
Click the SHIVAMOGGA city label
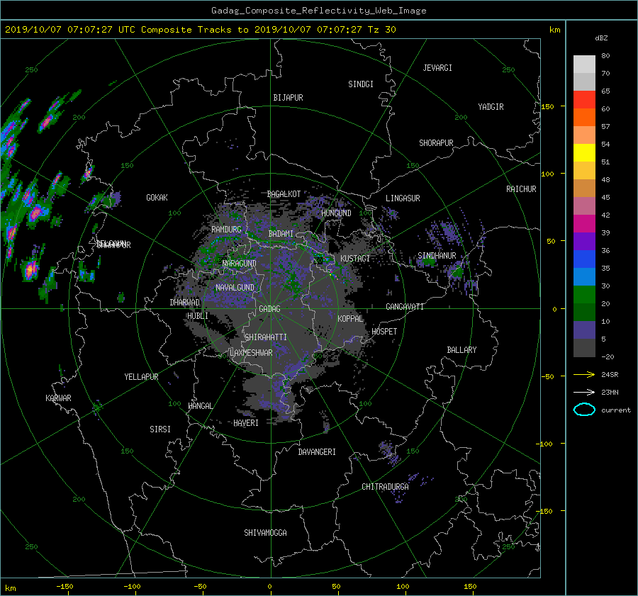pos(265,532)
